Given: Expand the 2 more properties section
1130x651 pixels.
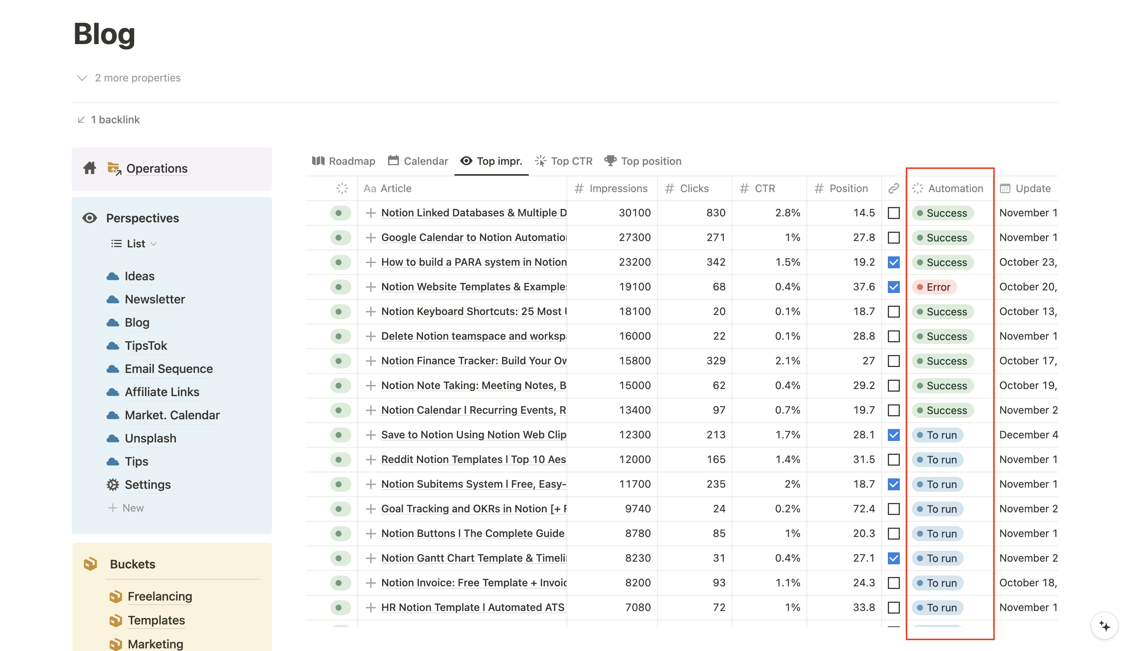Looking at the screenshot, I should pyautogui.click(x=129, y=78).
